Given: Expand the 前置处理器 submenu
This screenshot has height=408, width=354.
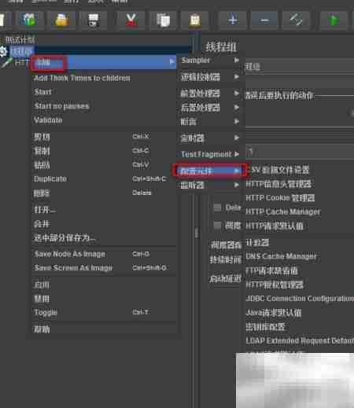Looking at the screenshot, I should tap(210, 94).
